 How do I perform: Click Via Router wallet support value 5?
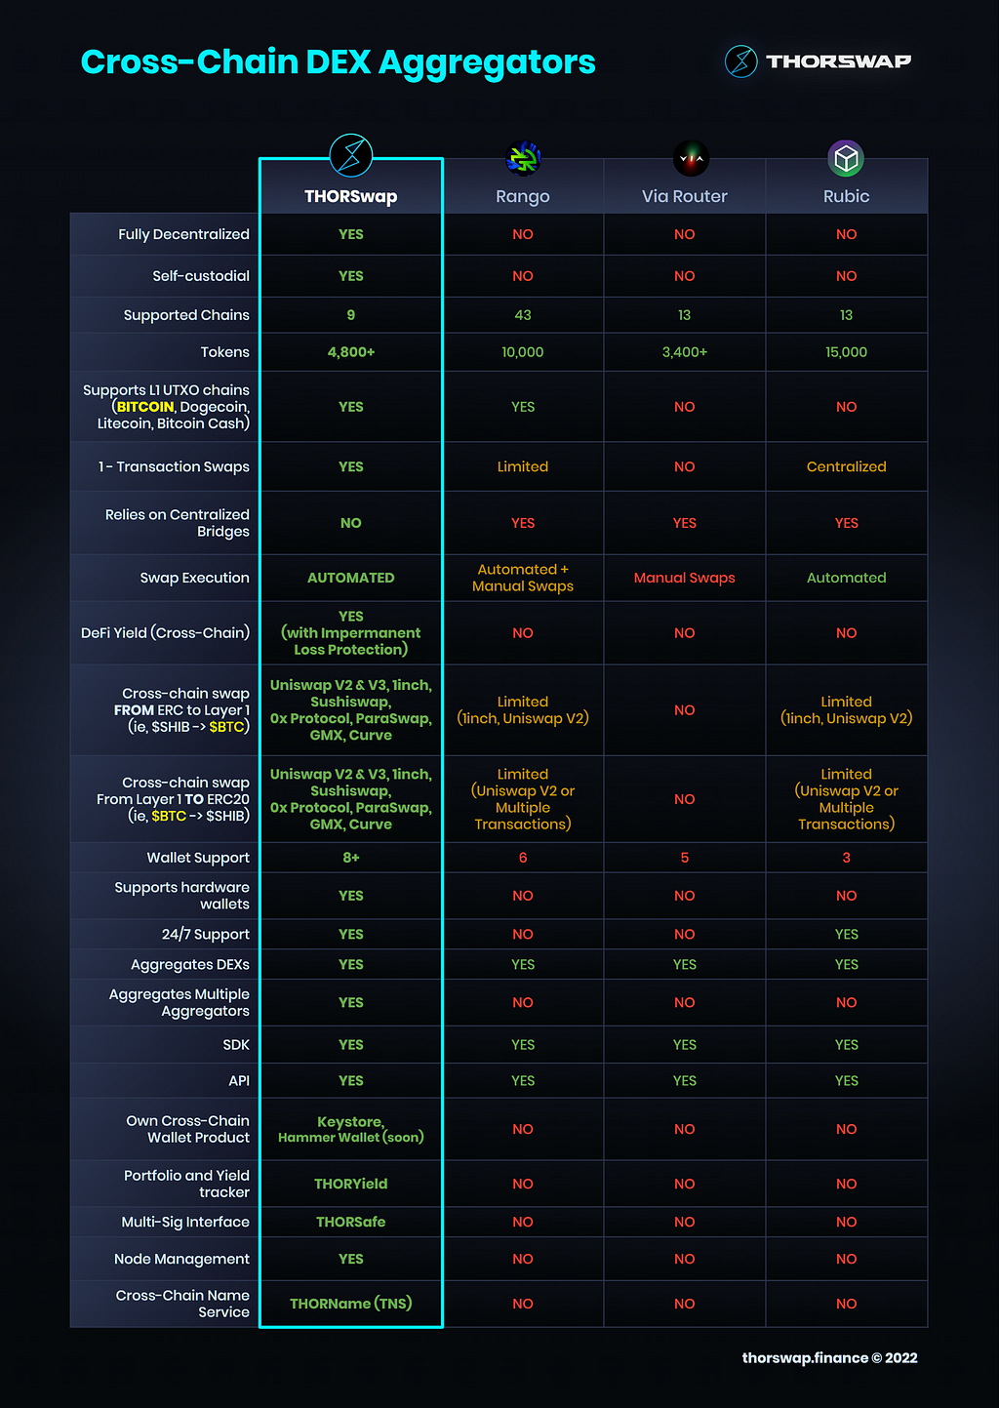point(685,858)
